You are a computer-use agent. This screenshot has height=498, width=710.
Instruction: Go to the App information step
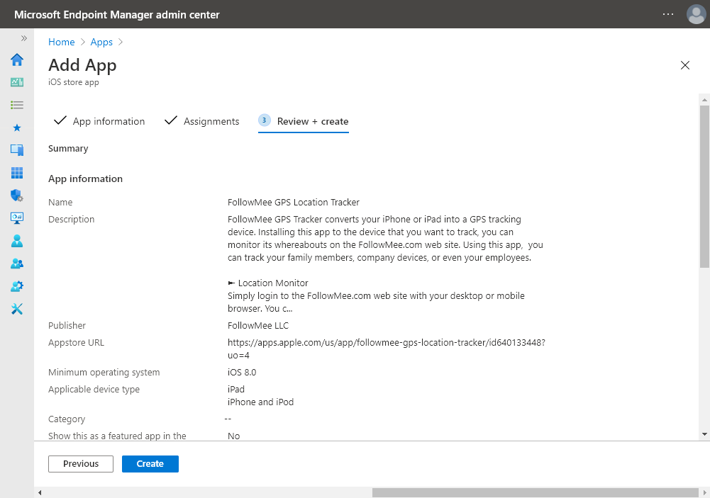[x=99, y=121]
